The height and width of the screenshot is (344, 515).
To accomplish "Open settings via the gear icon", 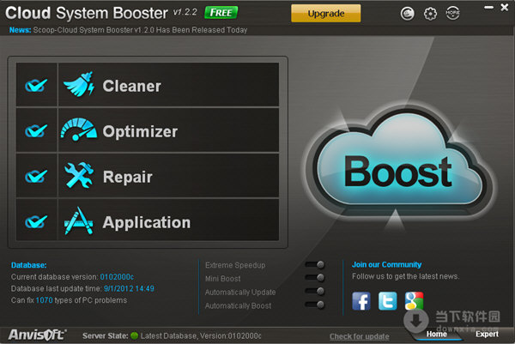I will tap(430, 14).
